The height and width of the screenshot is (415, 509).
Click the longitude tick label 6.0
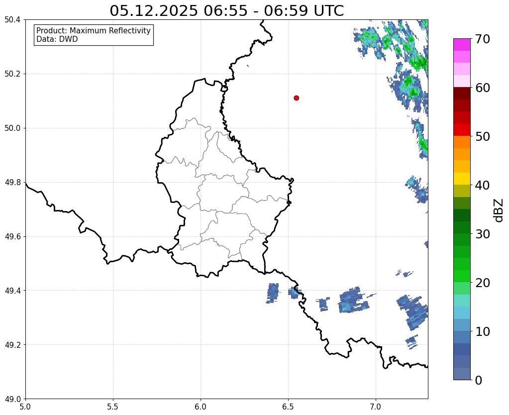pyautogui.click(x=201, y=406)
